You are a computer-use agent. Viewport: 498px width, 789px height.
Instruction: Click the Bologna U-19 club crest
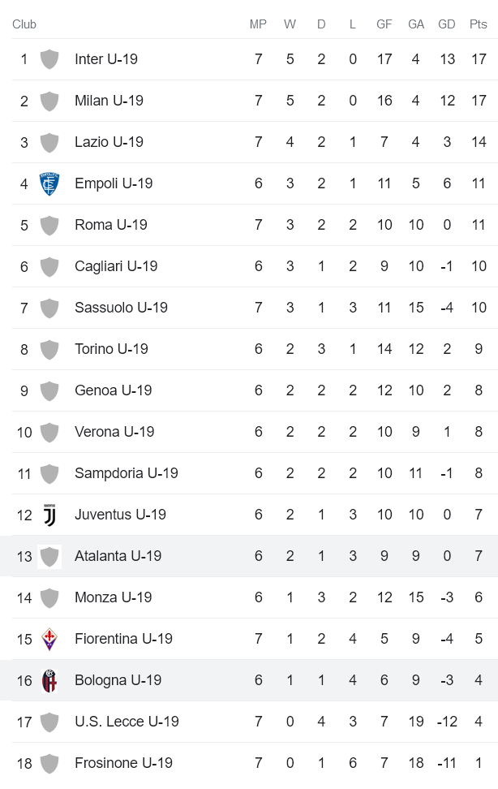tap(49, 680)
